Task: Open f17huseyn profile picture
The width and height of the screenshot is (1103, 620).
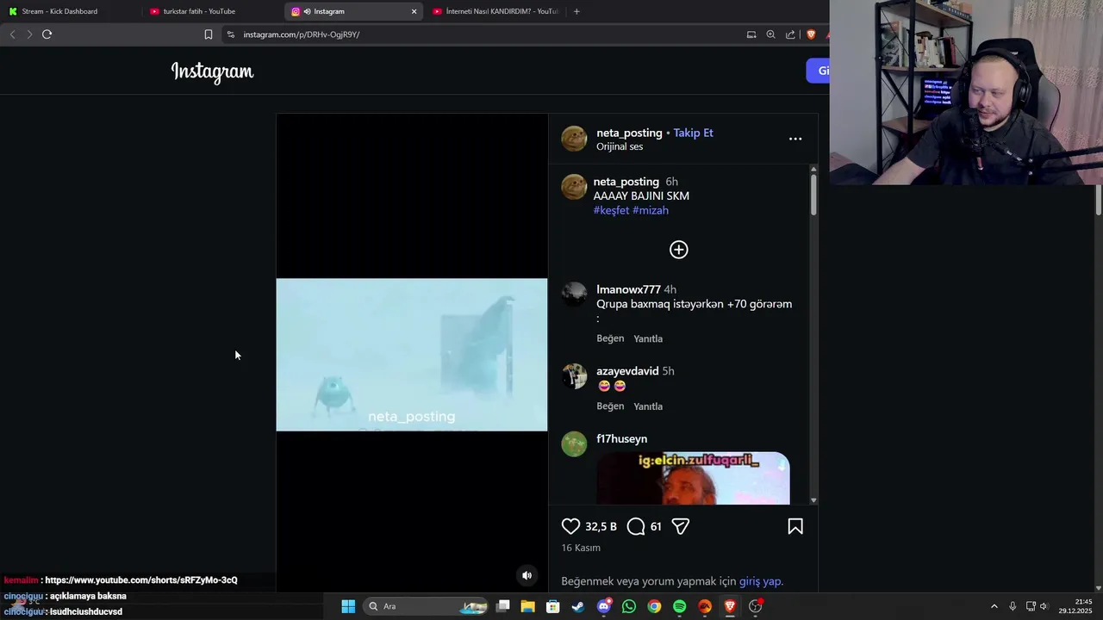Action: tap(574, 444)
